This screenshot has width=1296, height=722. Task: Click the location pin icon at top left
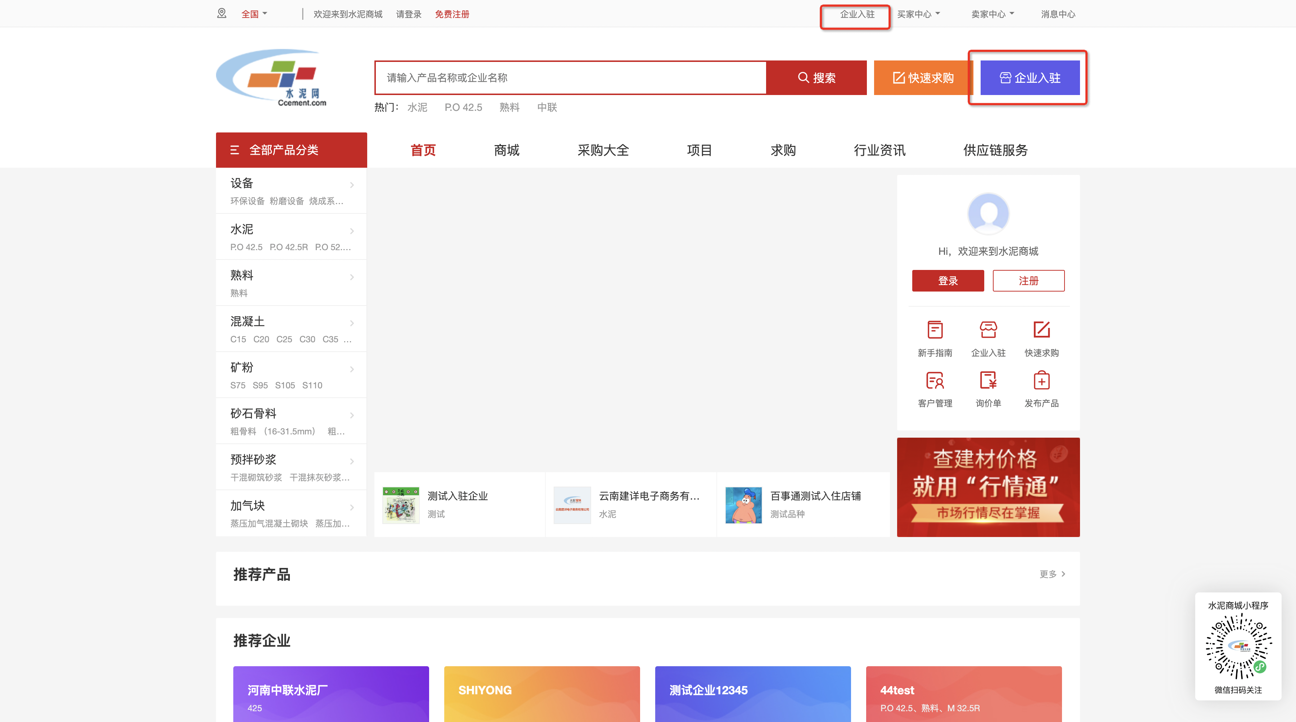(x=222, y=14)
